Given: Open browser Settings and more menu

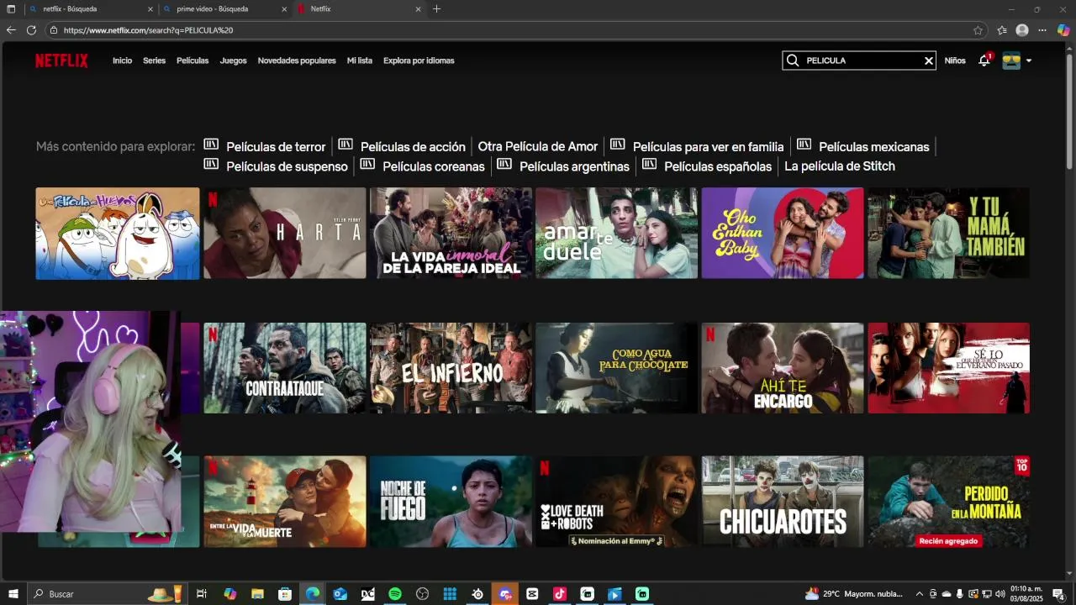Looking at the screenshot, I should (x=1042, y=30).
